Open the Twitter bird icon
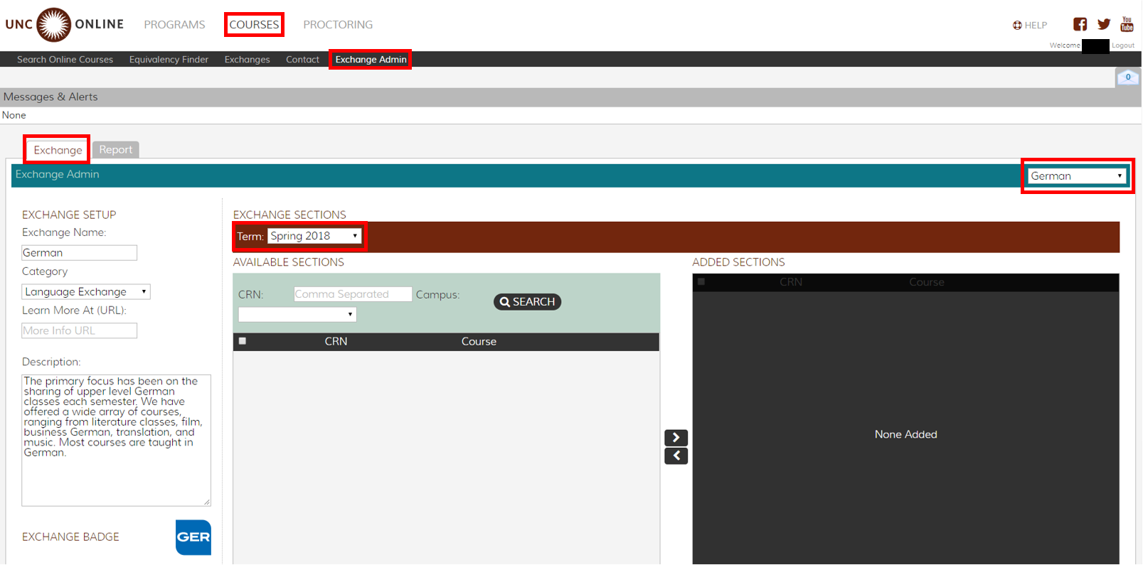This screenshot has width=1143, height=565. click(x=1103, y=24)
